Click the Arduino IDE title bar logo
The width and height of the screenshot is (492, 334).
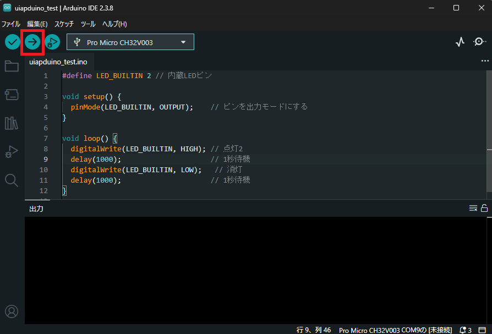7,8
